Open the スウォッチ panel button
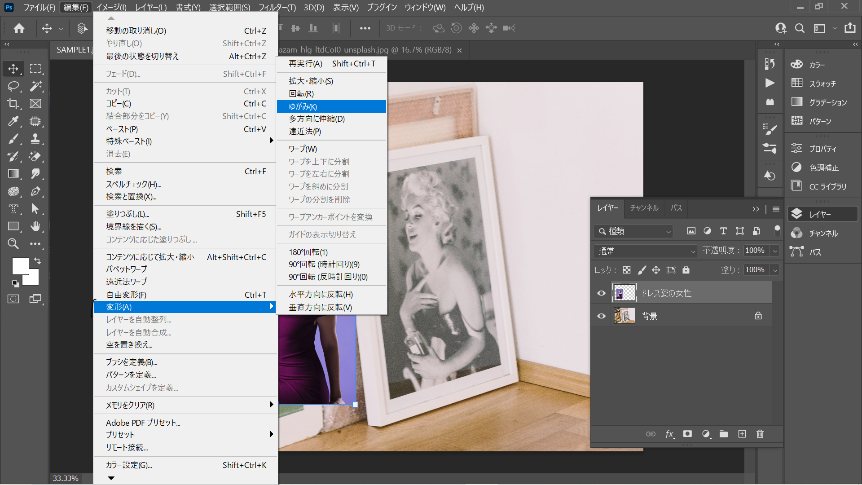Image resolution: width=862 pixels, height=485 pixels. point(822,84)
